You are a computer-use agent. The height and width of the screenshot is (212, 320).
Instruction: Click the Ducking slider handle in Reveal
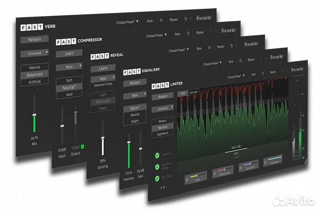click(103, 138)
